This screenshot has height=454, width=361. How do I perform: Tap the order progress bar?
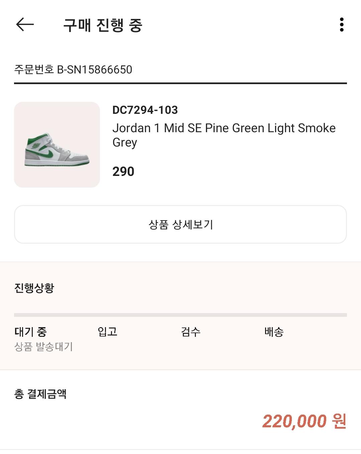pyautogui.click(x=180, y=315)
